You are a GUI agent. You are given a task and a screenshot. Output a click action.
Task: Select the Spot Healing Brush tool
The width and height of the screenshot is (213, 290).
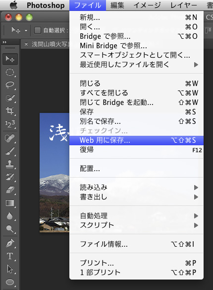click(10, 138)
